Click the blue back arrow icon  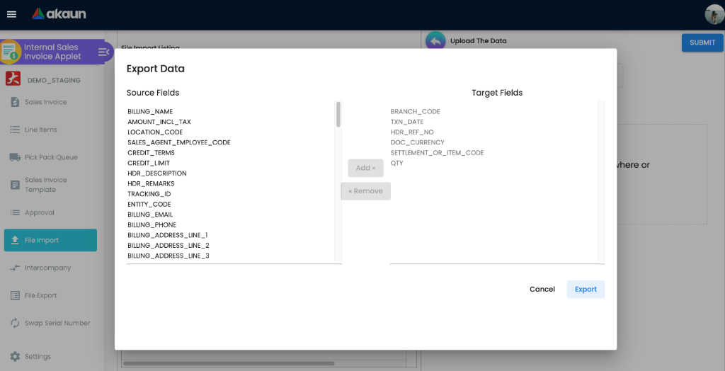coord(435,41)
